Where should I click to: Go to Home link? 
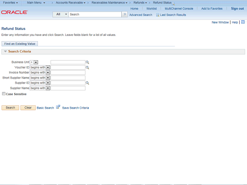(x=134, y=8)
